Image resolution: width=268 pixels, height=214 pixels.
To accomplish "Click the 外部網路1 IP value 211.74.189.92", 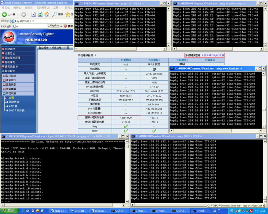I will coord(154,96).
